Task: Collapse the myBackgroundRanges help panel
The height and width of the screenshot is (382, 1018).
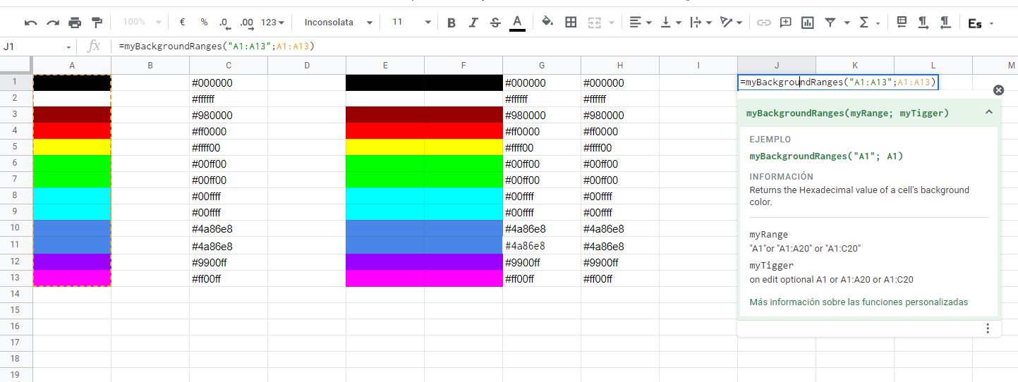Action: click(989, 112)
